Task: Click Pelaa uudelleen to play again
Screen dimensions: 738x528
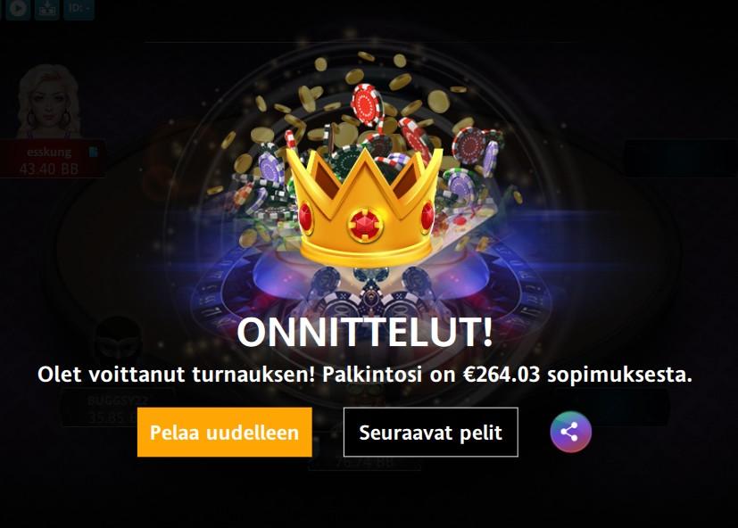Action: (x=225, y=432)
